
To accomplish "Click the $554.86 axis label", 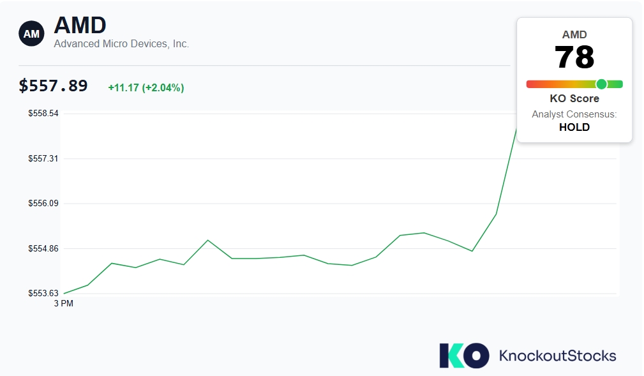I will (x=43, y=248).
